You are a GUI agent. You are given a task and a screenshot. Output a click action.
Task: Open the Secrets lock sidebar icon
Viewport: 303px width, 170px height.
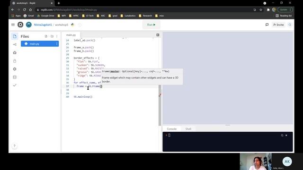point(15,61)
